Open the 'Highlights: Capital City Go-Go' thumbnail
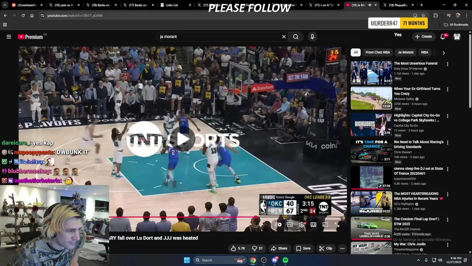The width and height of the screenshot is (472, 266). 371,125
